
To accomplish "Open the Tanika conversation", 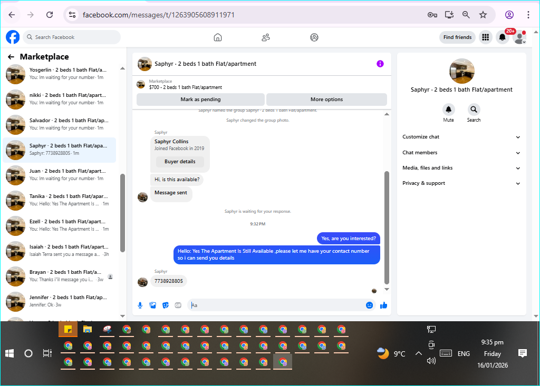I will pos(59,201).
